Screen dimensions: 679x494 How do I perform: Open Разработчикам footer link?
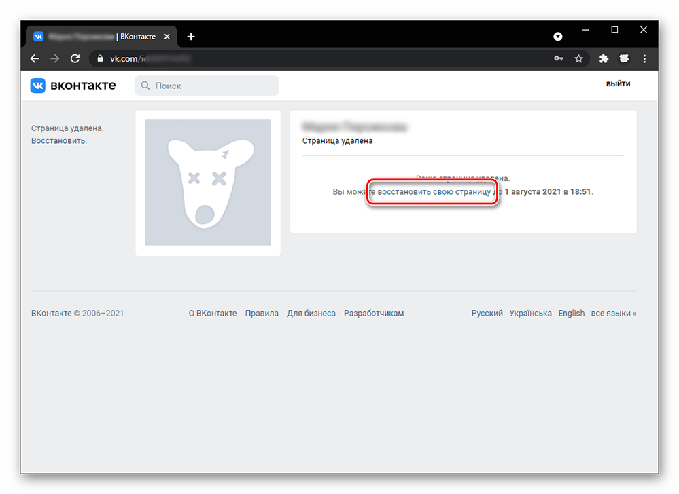pos(374,313)
